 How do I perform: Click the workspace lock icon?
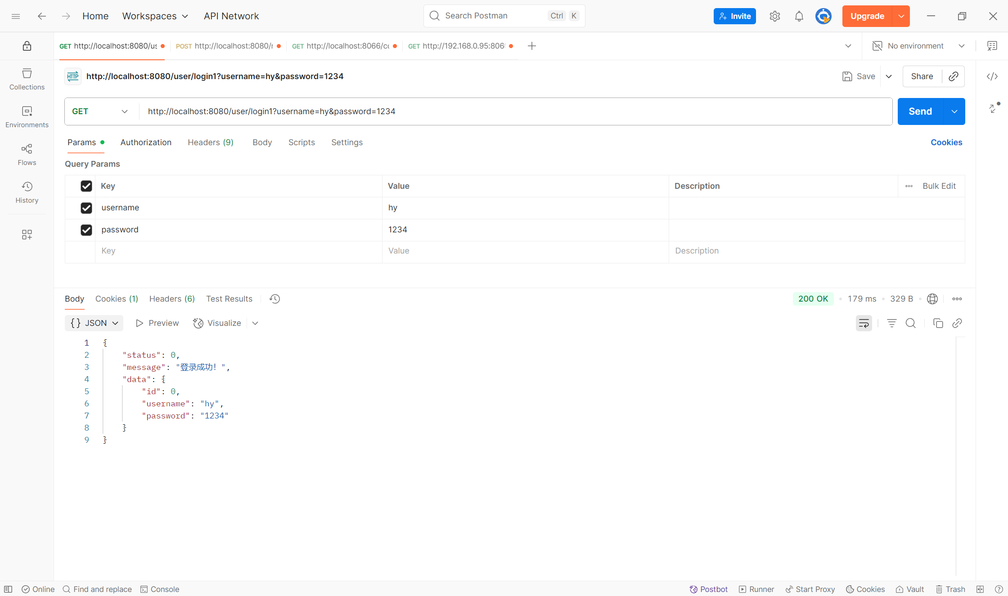coord(27,46)
